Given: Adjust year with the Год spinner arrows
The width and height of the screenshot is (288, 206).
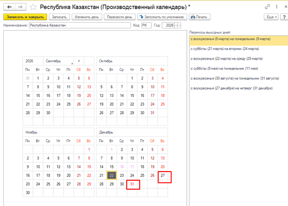Looking at the screenshot, I should [x=177, y=25].
